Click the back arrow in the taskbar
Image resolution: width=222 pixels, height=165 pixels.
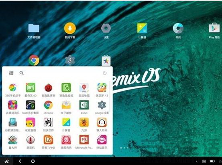(x=20, y=161)
